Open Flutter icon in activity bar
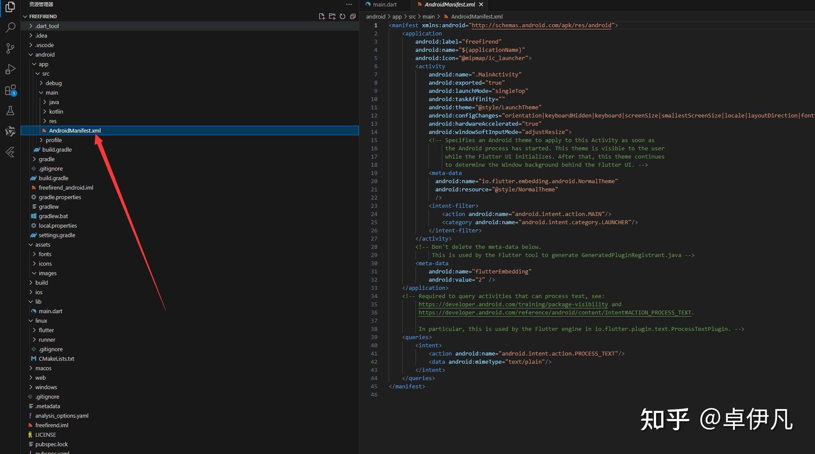815x454 pixels. [x=10, y=152]
